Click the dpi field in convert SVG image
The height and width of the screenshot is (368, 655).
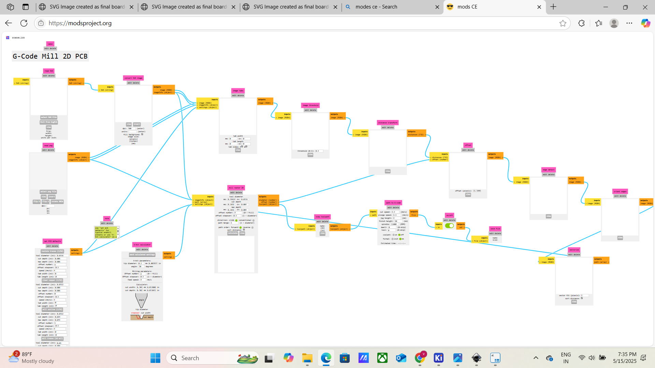(132, 128)
